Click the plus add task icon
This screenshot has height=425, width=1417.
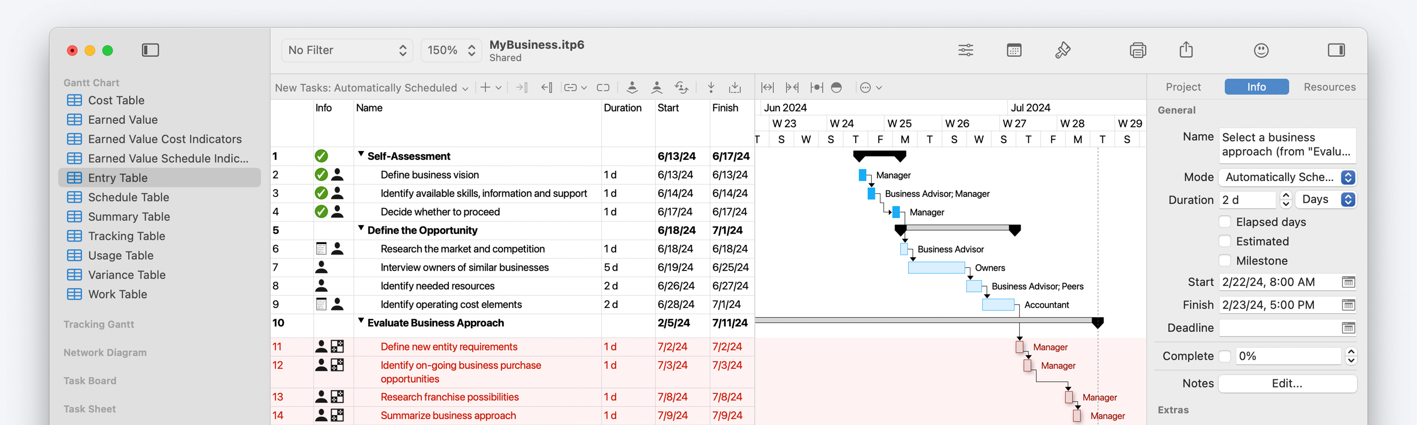coord(485,87)
